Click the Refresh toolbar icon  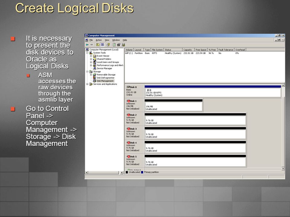point(114,45)
